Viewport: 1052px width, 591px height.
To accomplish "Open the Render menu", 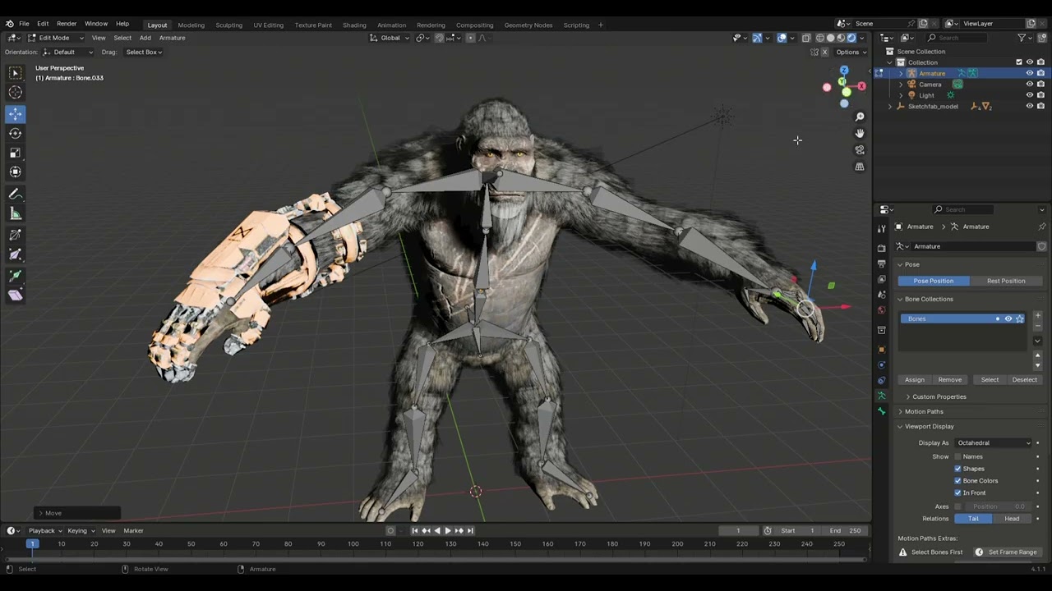I will tap(67, 24).
